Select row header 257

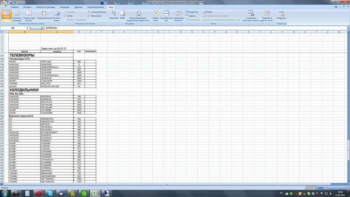coord(2,90)
